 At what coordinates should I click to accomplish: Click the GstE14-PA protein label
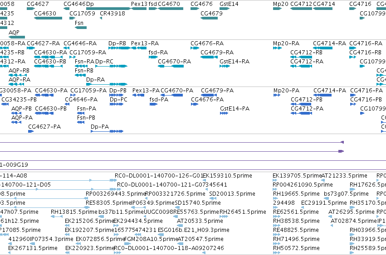click(x=235, y=109)
